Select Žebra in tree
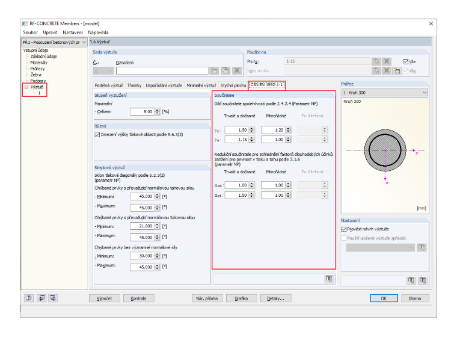The image size is (457, 343). pyautogui.click(x=36, y=75)
